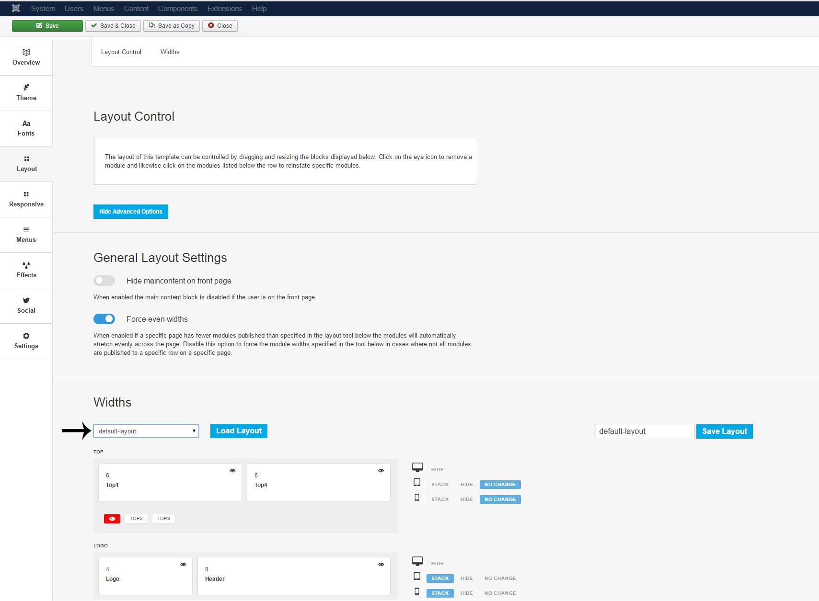Click the green Save button

point(47,26)
